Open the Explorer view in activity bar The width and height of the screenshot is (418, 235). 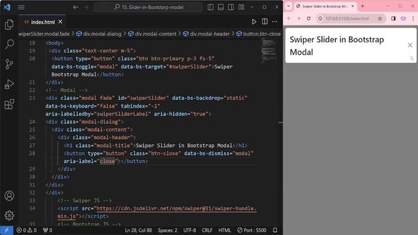9,24
